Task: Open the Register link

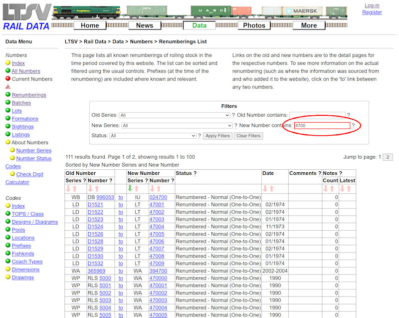Action: (372, 12)
